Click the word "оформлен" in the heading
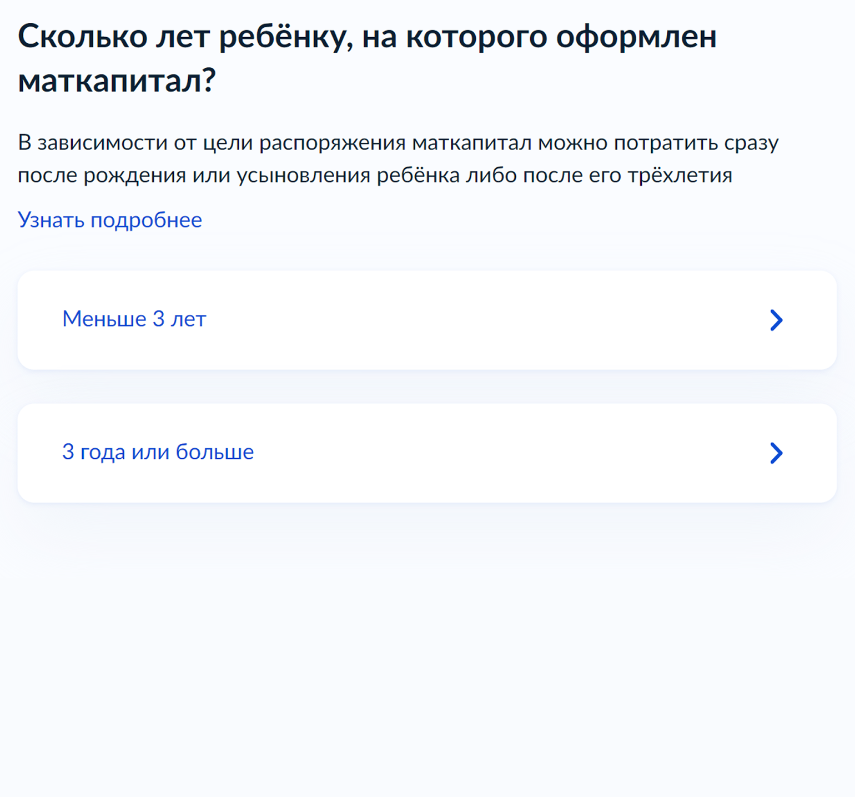 click(x=636, y=37)
